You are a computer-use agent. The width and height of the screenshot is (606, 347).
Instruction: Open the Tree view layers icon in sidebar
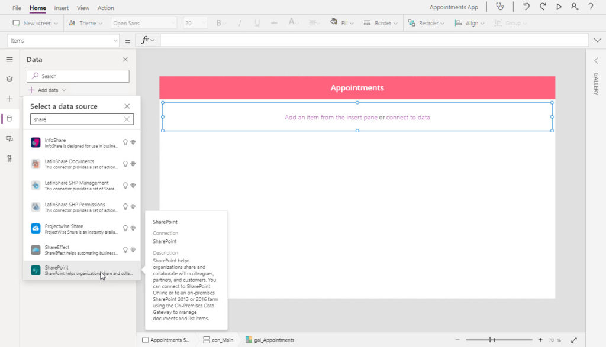(x=9, y=79)
